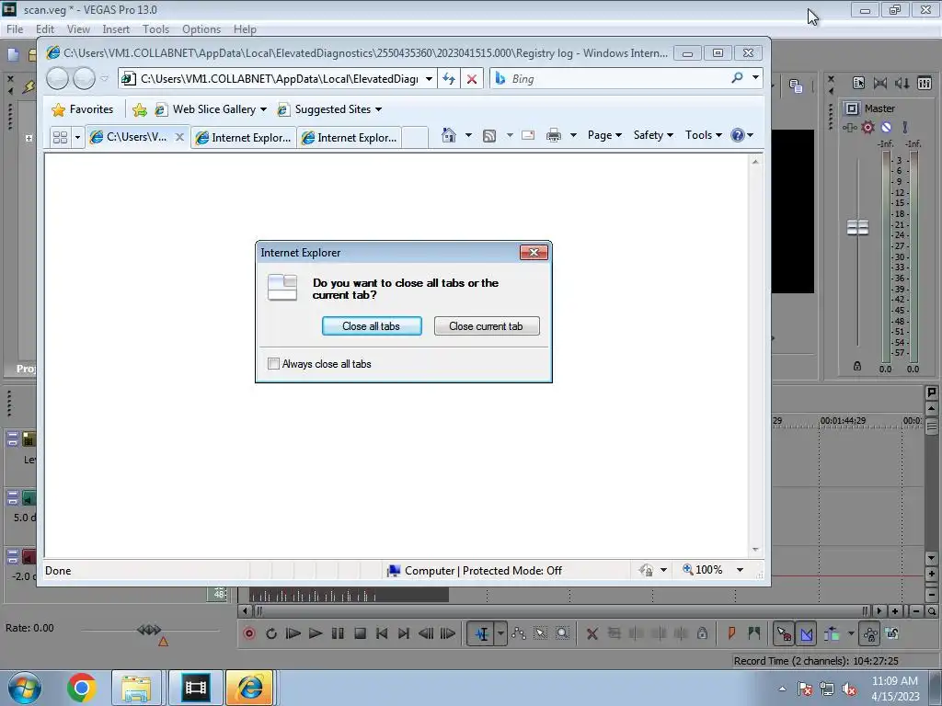This screenshot has width=942, height=706.
Task: Toggle Lock Envelopes to Events in VEGAS
Action: (x=869, y=633)
